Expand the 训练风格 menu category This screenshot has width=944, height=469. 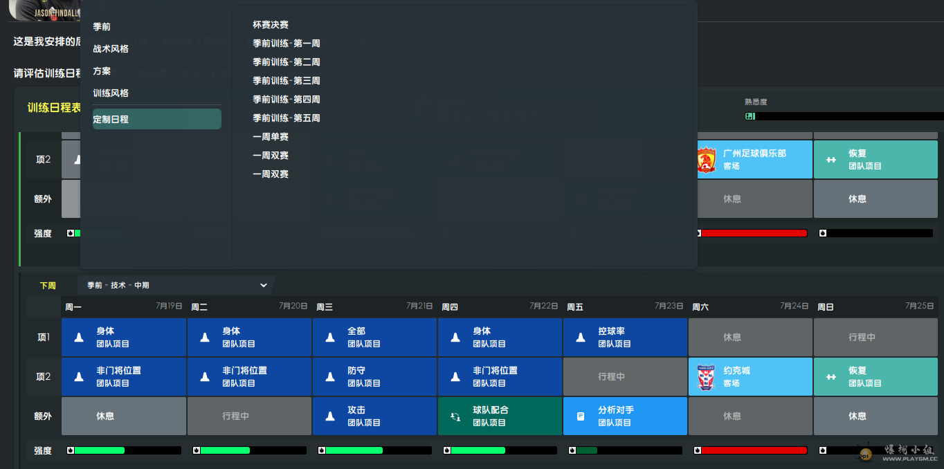[x=111, y=93]
